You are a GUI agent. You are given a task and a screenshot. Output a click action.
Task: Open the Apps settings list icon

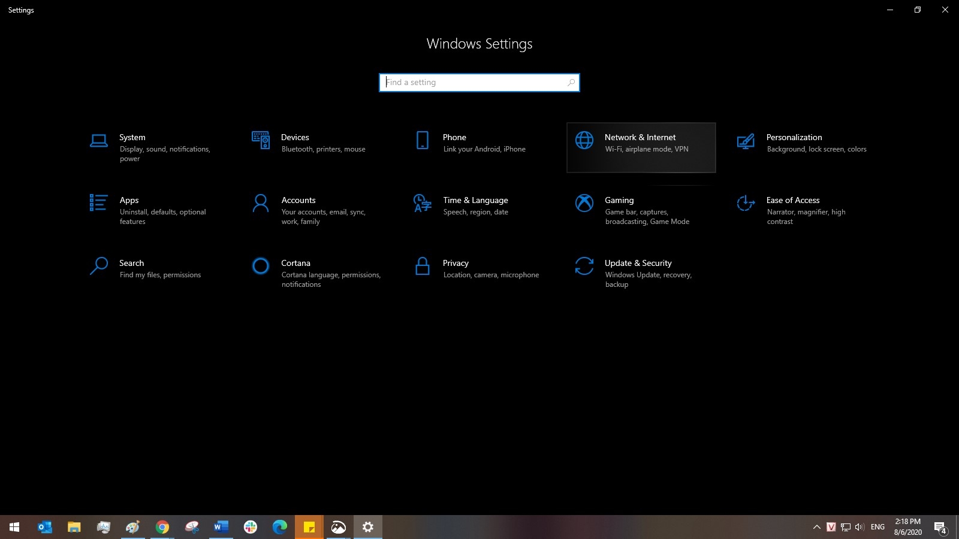pyautogui.click(x=98, y=202)
